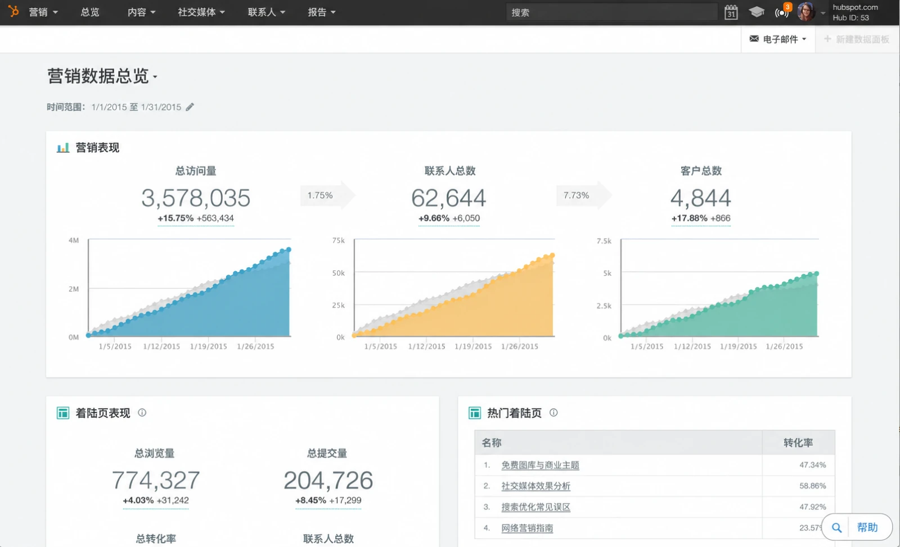Viewport: 900px width, 547px height.
Task: Open the calendar icon in top bar
Action: click(x=731, y=12)
